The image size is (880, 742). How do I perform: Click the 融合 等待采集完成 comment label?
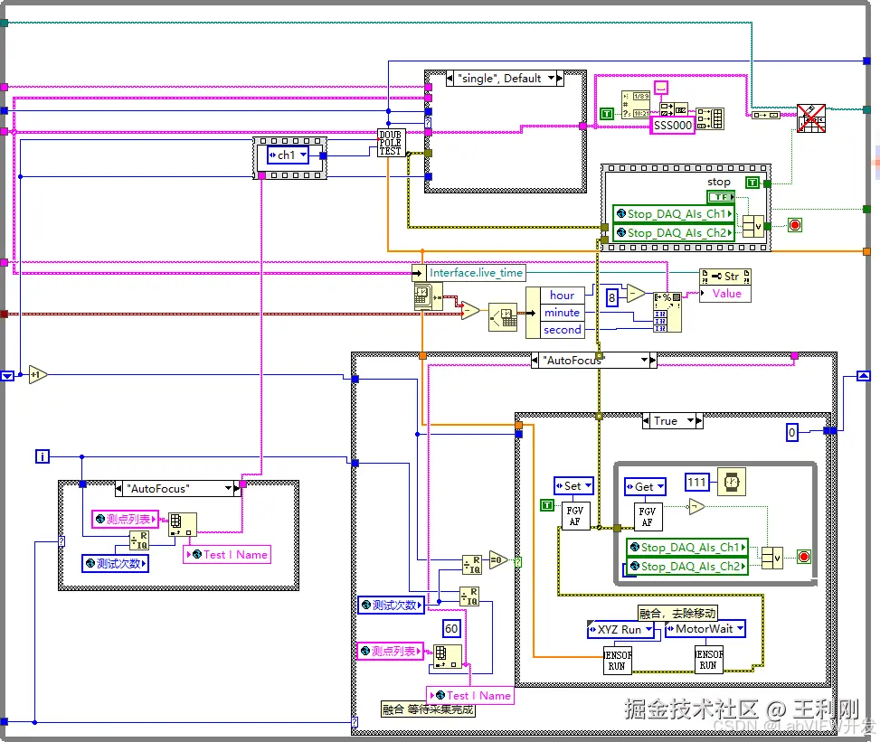coord(428,709)
